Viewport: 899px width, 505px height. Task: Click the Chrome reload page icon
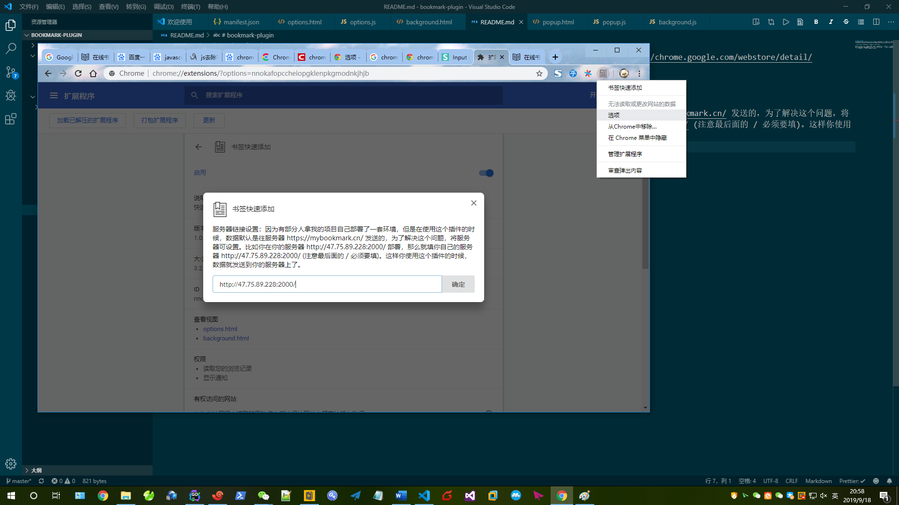click(78, 73)
